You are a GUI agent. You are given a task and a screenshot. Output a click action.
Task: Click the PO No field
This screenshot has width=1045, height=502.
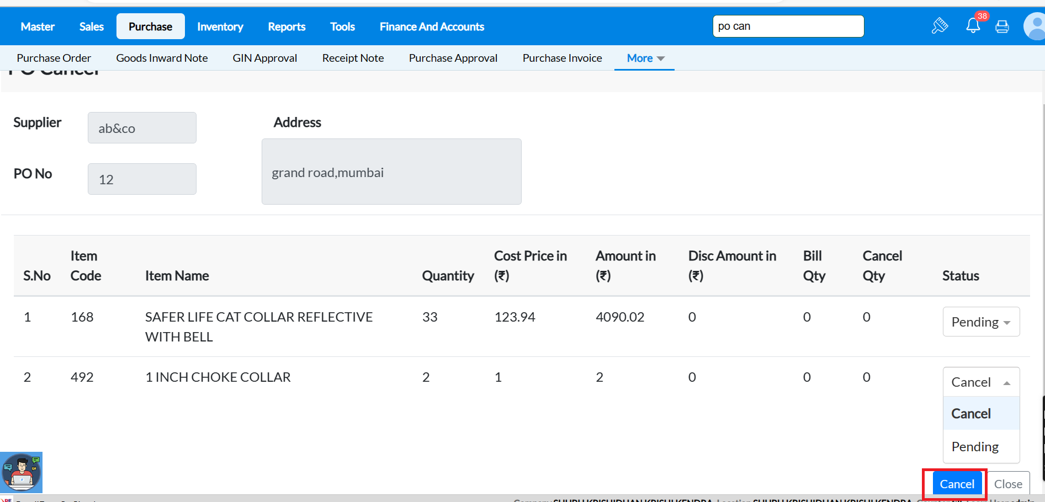(x=142, y=179)
